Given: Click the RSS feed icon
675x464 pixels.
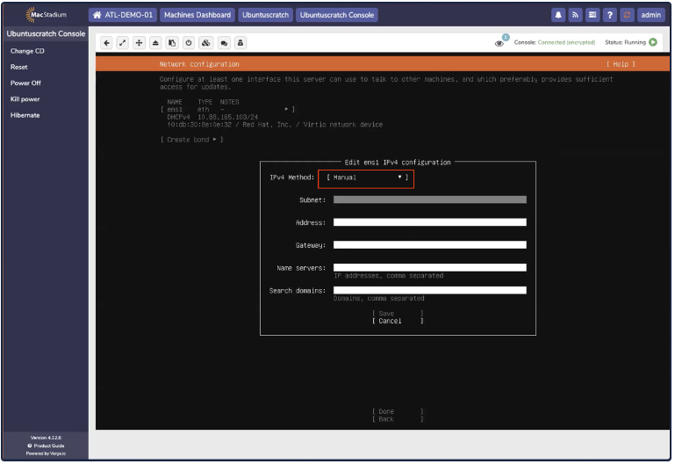Looking at the screenshot, I should (x=576, y=15).
